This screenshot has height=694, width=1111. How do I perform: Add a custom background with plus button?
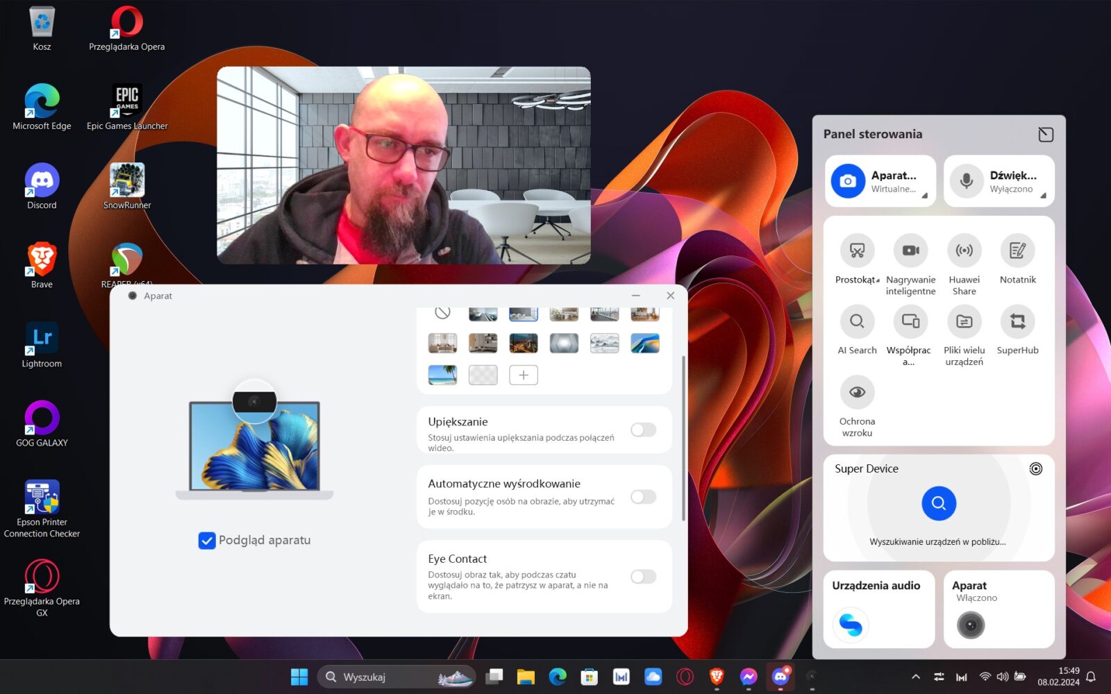point(524,375)
